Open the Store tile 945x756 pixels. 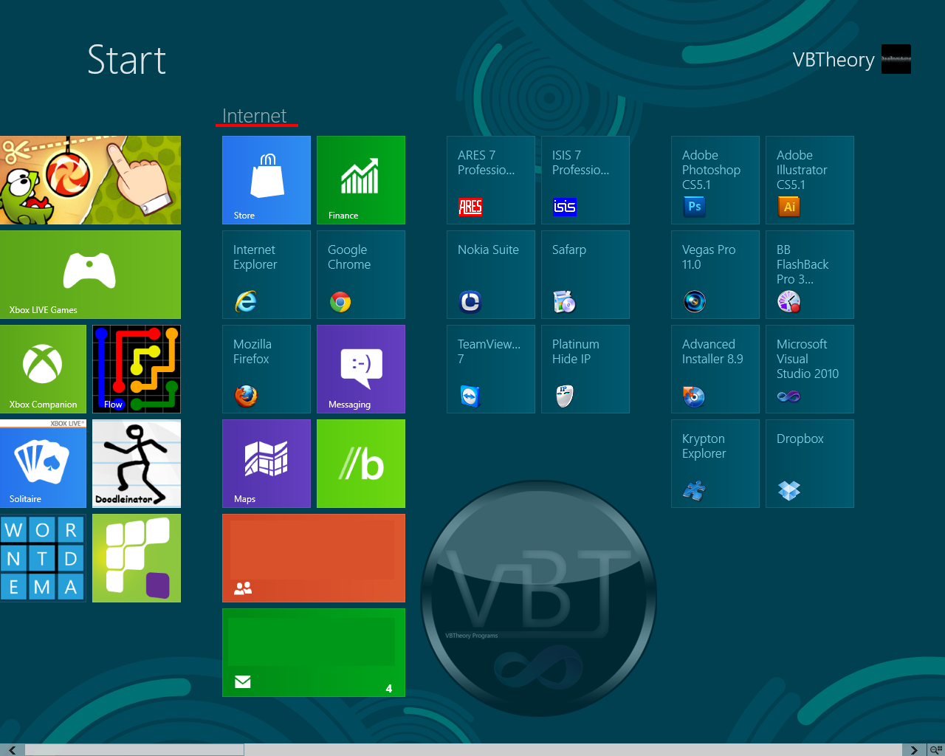coord(267,180)
